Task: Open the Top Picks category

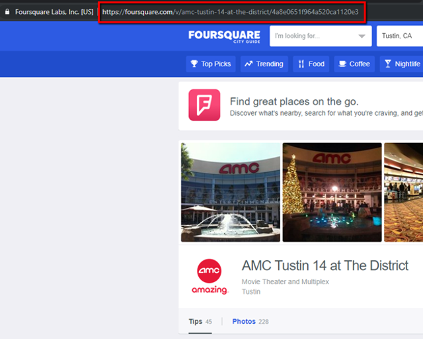Action: [x=211, y=64]
